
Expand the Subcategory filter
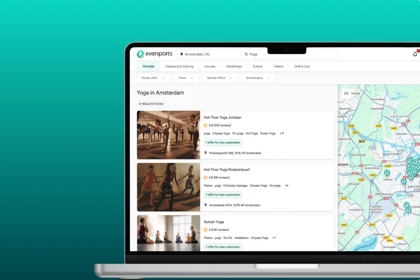[x=258, y=78]
